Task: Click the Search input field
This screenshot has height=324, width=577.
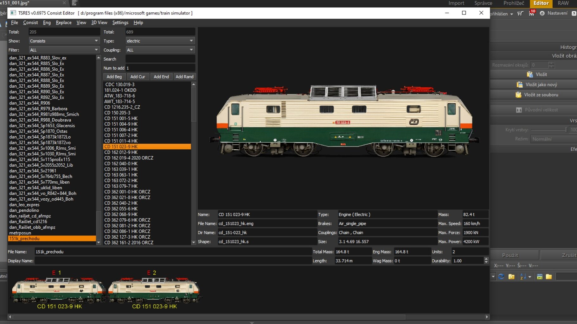Action: click(x=160, y=59)
